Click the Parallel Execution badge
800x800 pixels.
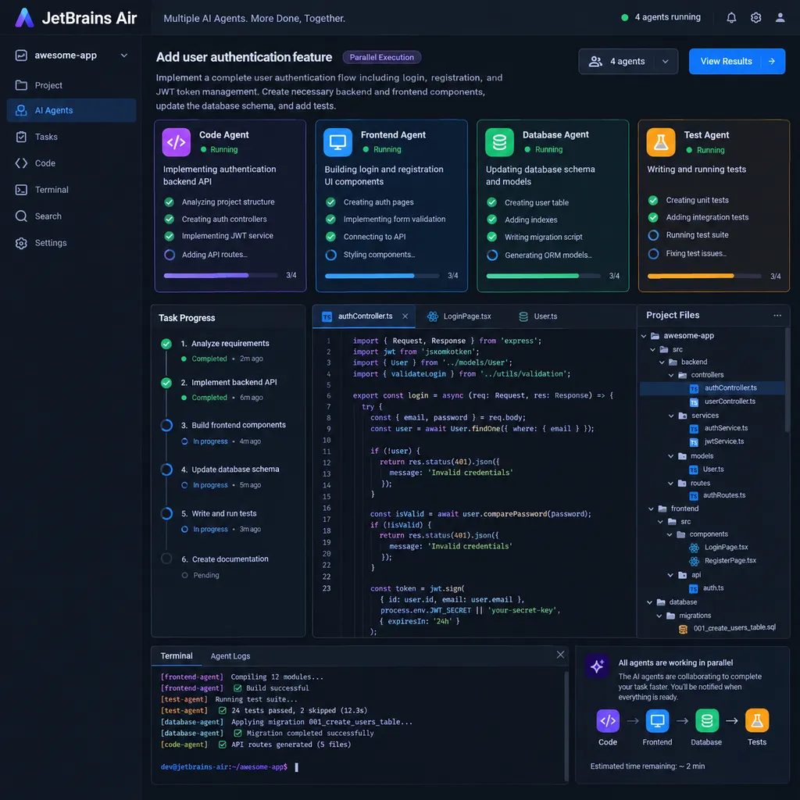pyautogui.click(x=381, y=57)
